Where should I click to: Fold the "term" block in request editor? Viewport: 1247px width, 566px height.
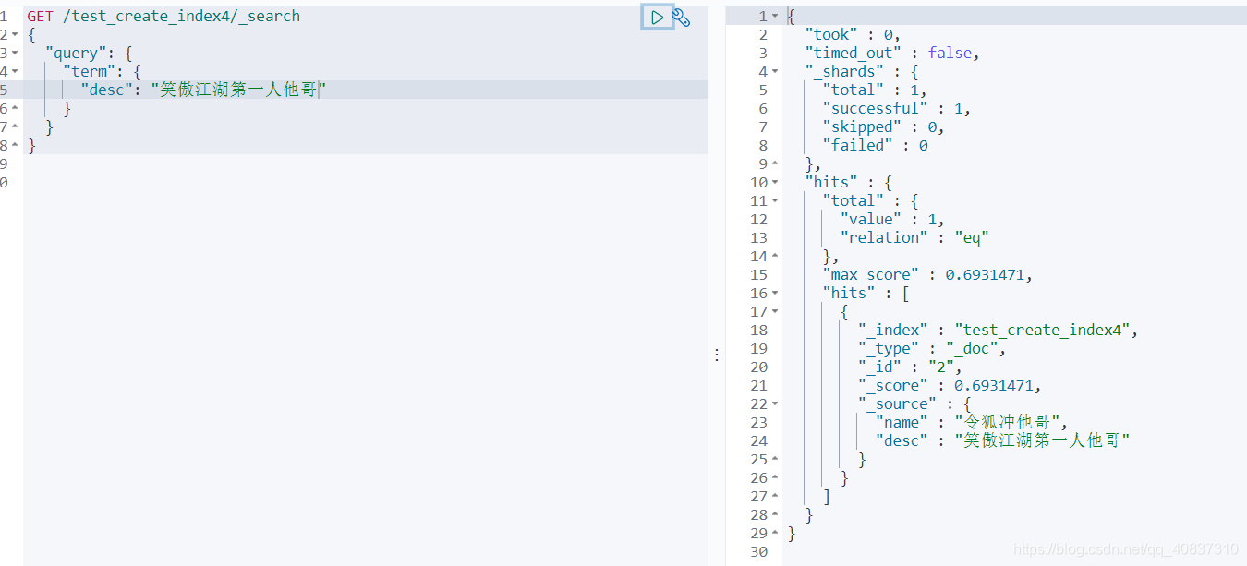15,71
